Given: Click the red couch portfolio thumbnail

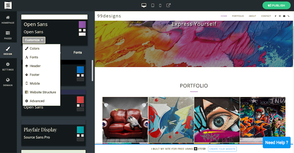Looking at the screenshot, I should 125,120.
